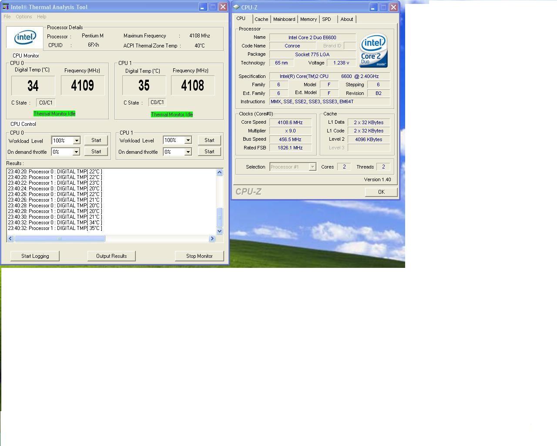557x446 pixels.
Task: Click the Output Results button
Action: click(x=111, y=256)
